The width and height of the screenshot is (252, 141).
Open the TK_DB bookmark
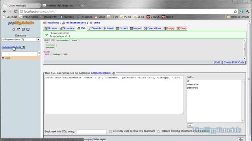point(113,17)
